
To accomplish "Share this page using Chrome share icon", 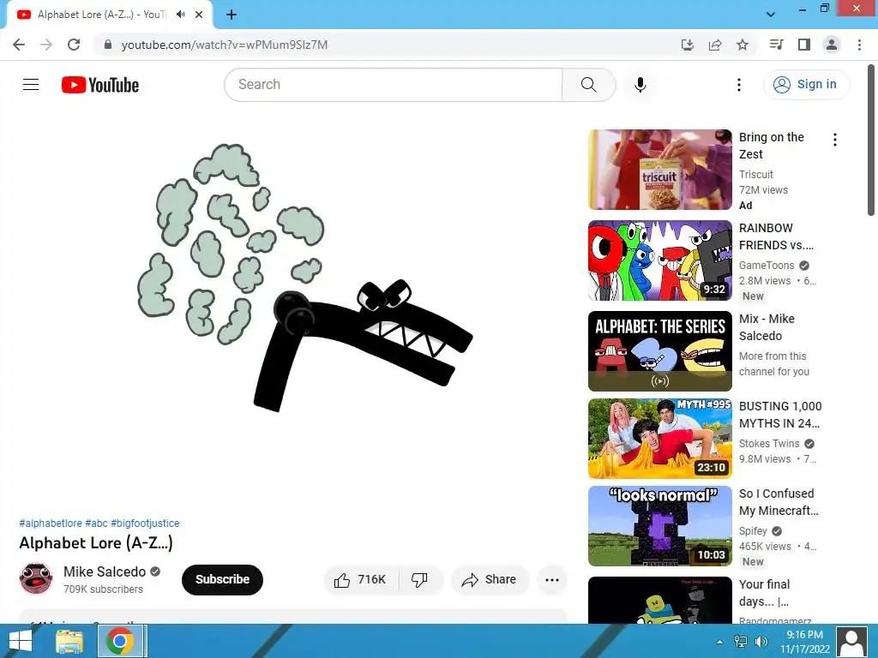I will point(715,45).
